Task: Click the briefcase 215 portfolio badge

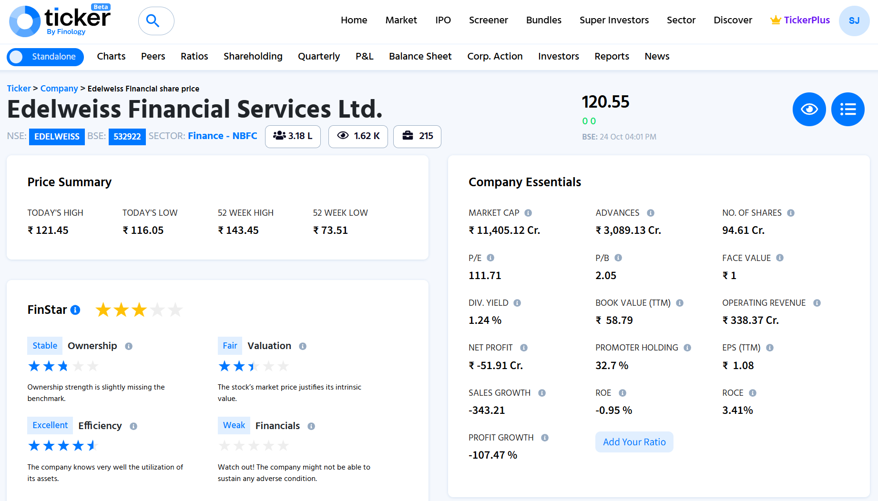Action: point(417,136)
